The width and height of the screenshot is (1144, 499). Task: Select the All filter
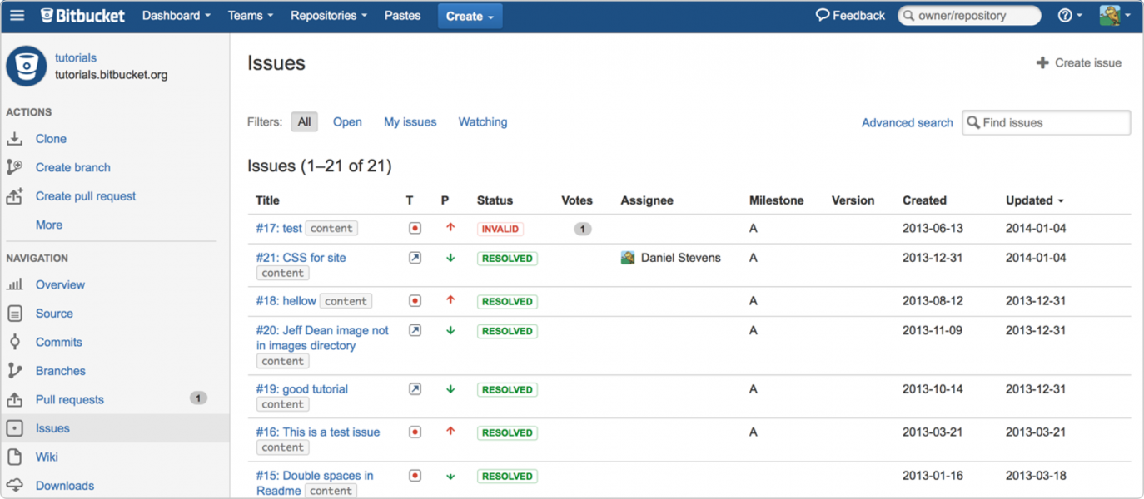pyautogui.click(x=305, y=121)
